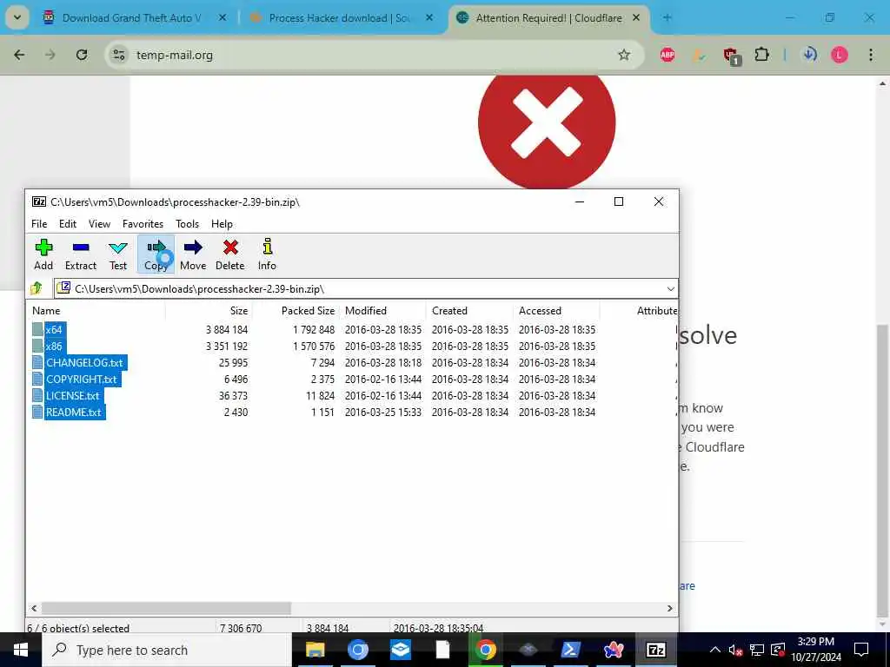Sort by the Packed Size column
890x667 pixels.
click(296, 311)
